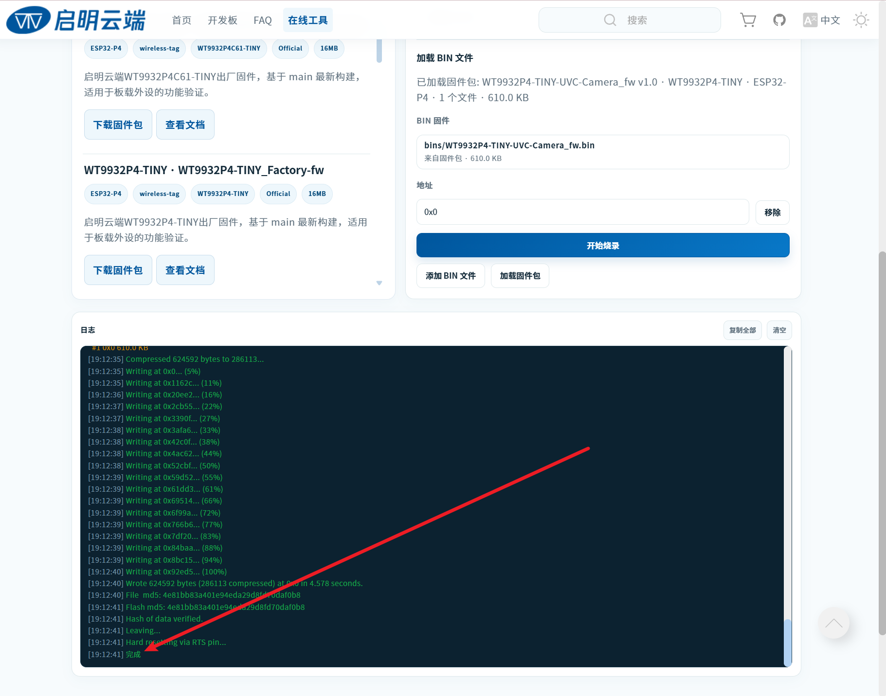Click the WT9932P4-TINY tag chip
Viewport: 886px width, 696px height.
(x=223, y=194)
